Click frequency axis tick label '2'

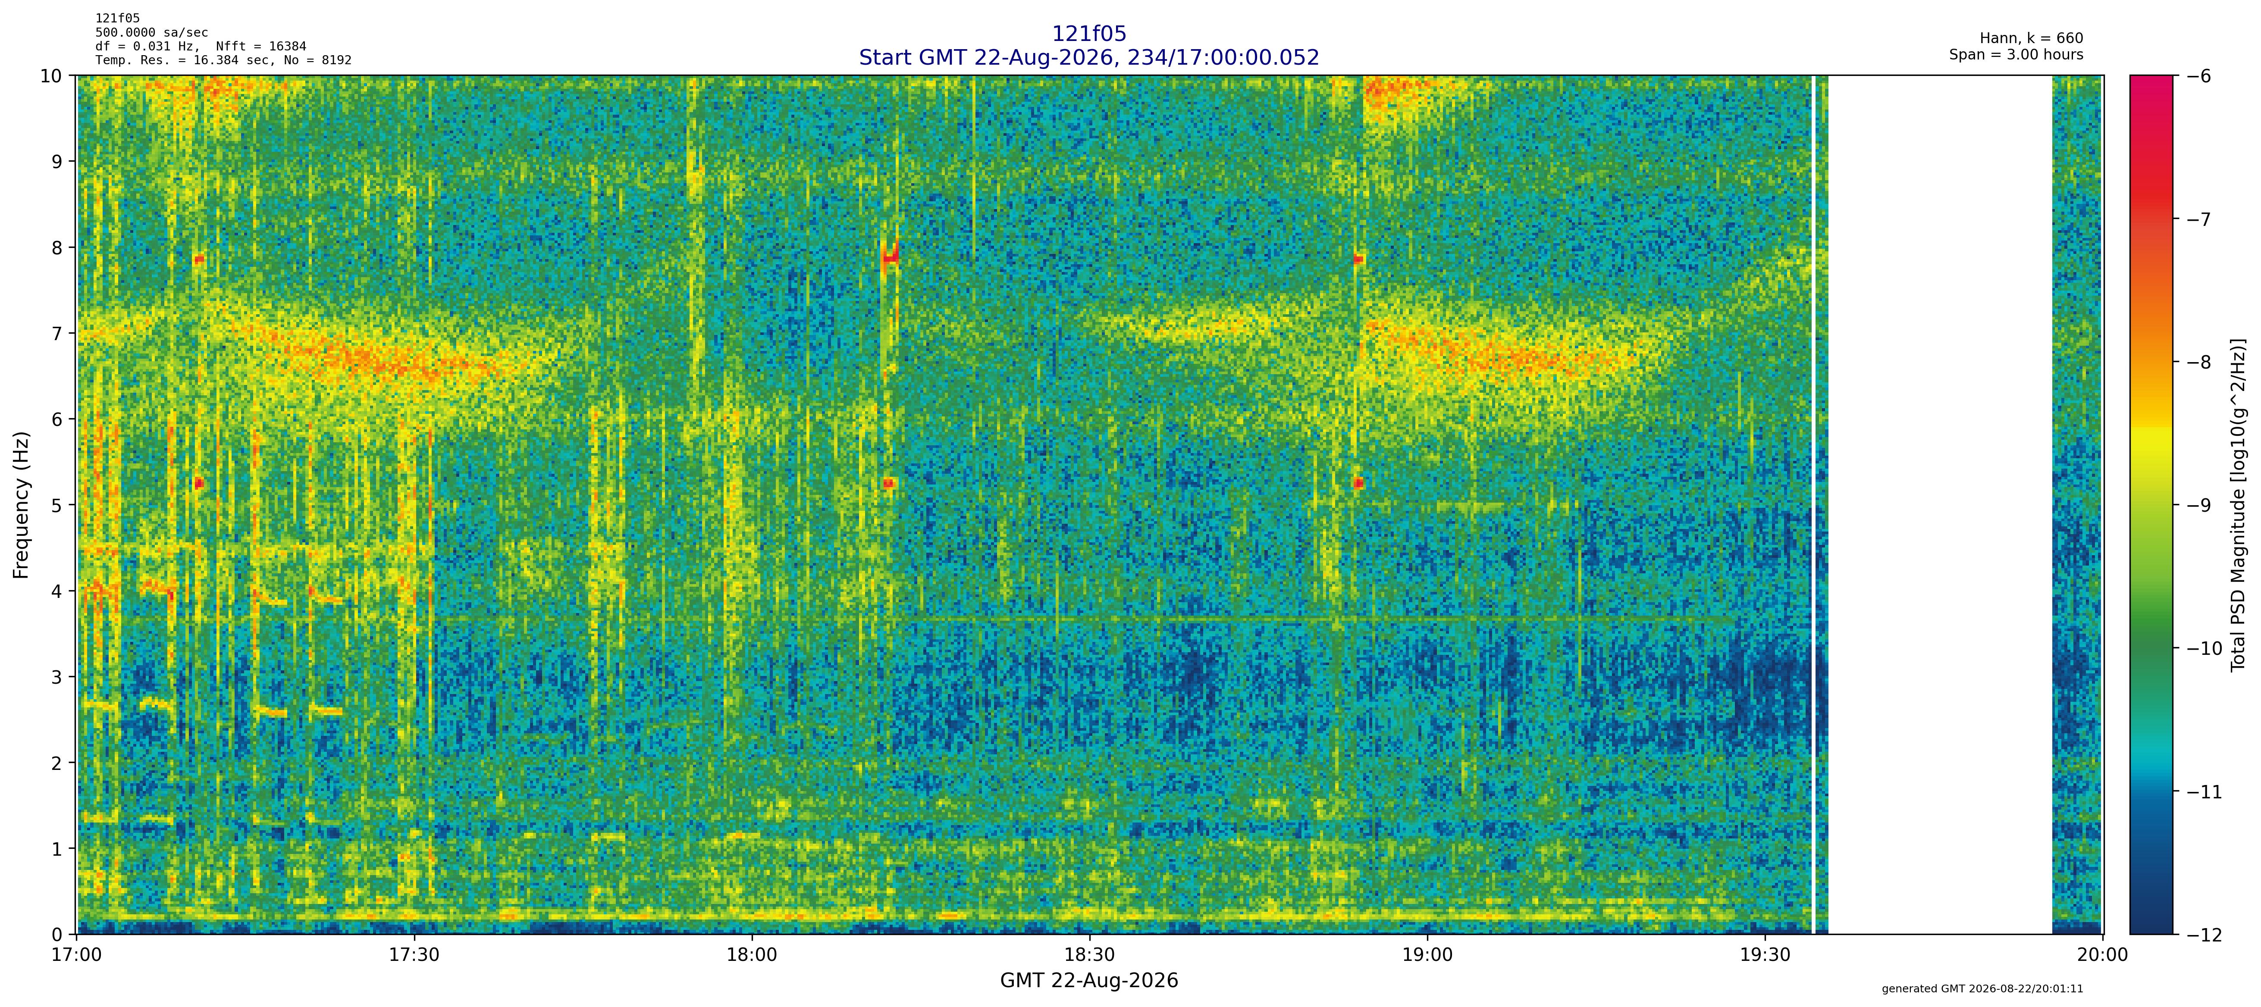click(x=57, y=763)
